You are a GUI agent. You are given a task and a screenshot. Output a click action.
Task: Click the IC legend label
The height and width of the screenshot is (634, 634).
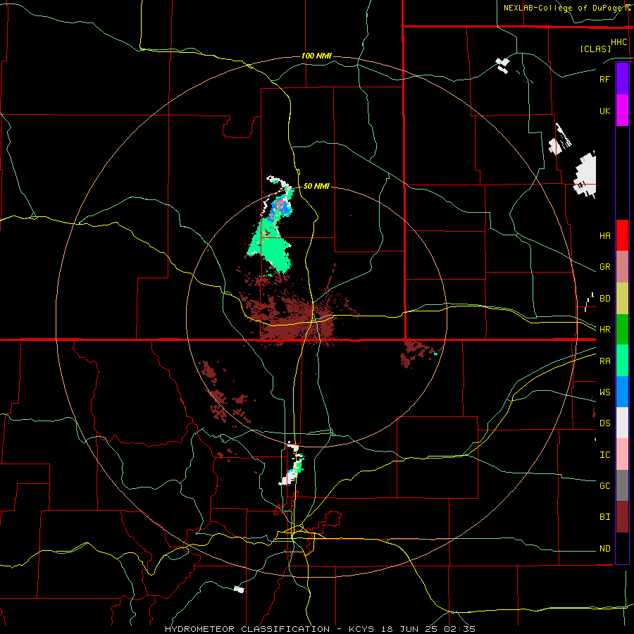pyautogui.click(x=604, y=455)
